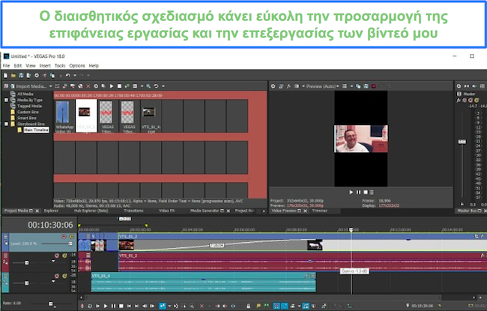Open Preview Properties gear icon in Video Preview

[273, 86]
